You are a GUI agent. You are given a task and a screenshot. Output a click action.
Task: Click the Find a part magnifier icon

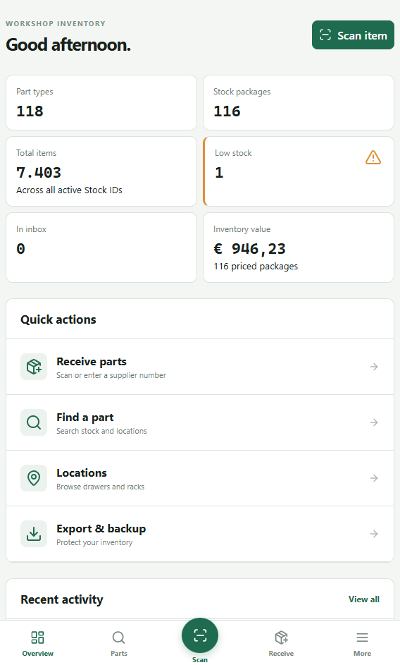point(34,422)
